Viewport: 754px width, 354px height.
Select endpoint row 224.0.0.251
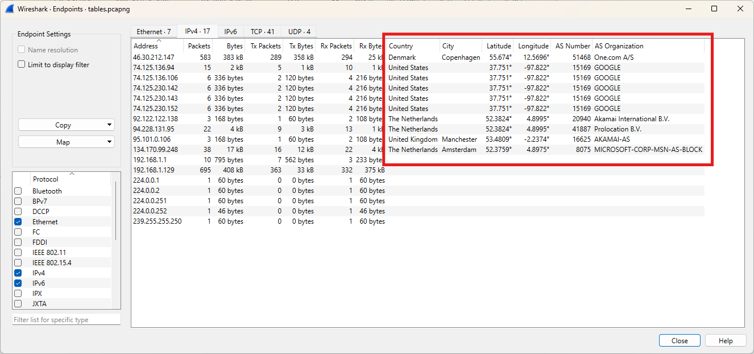[x=418, y=201]
